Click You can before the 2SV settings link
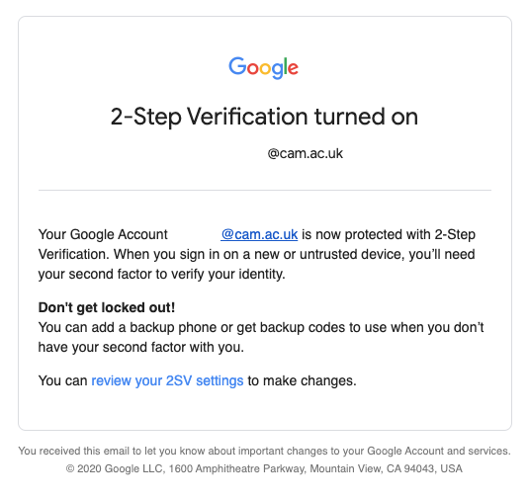The height and width of the screenshot is (499, 529). (62, 380)
